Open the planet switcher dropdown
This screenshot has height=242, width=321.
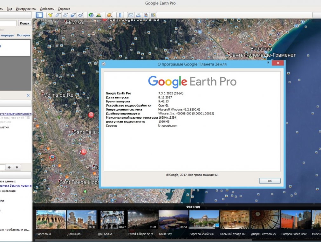pos(109,15)
